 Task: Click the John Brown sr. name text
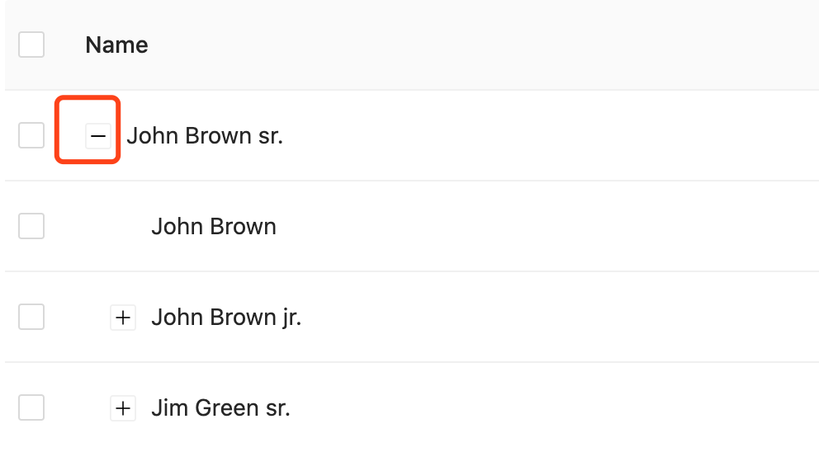coord(205,136)
